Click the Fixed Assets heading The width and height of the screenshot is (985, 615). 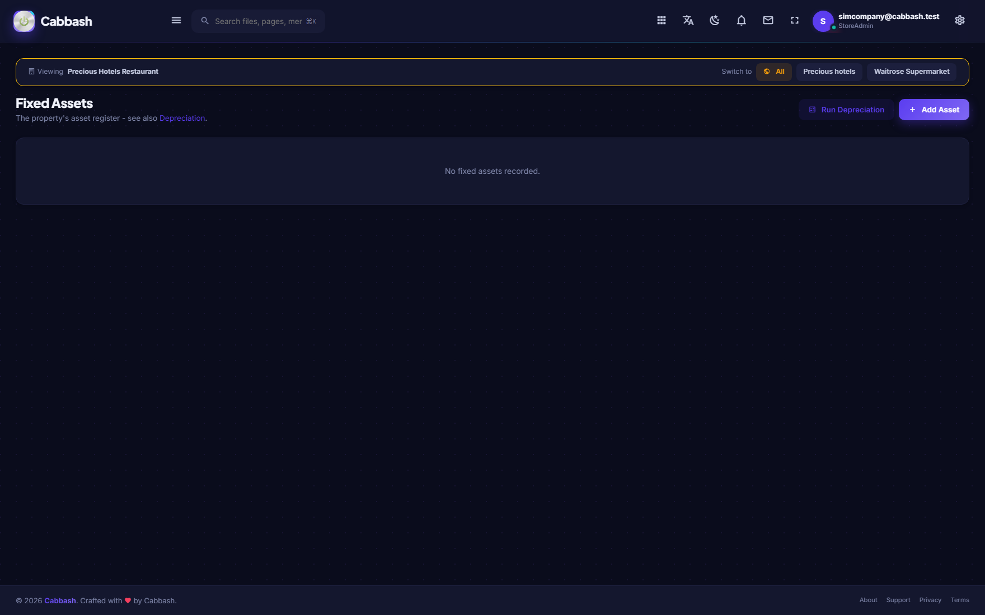(x=54, y=103)
